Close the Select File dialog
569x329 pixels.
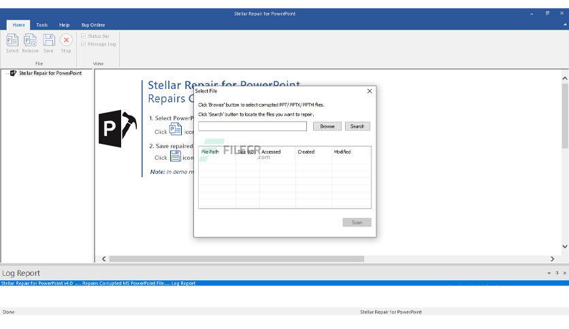coord(370,91)
